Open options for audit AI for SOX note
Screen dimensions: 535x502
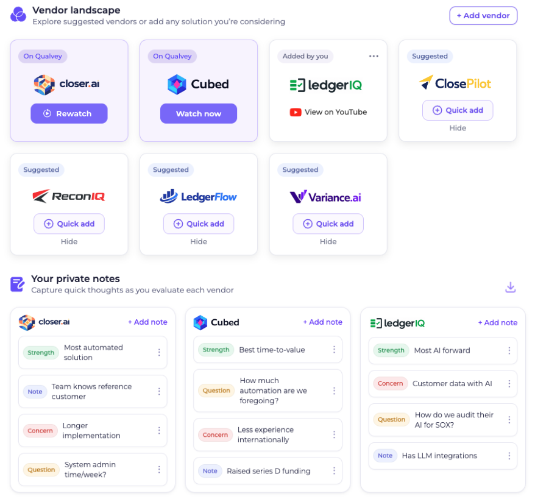pyautogui.click(x=509, y=420)
